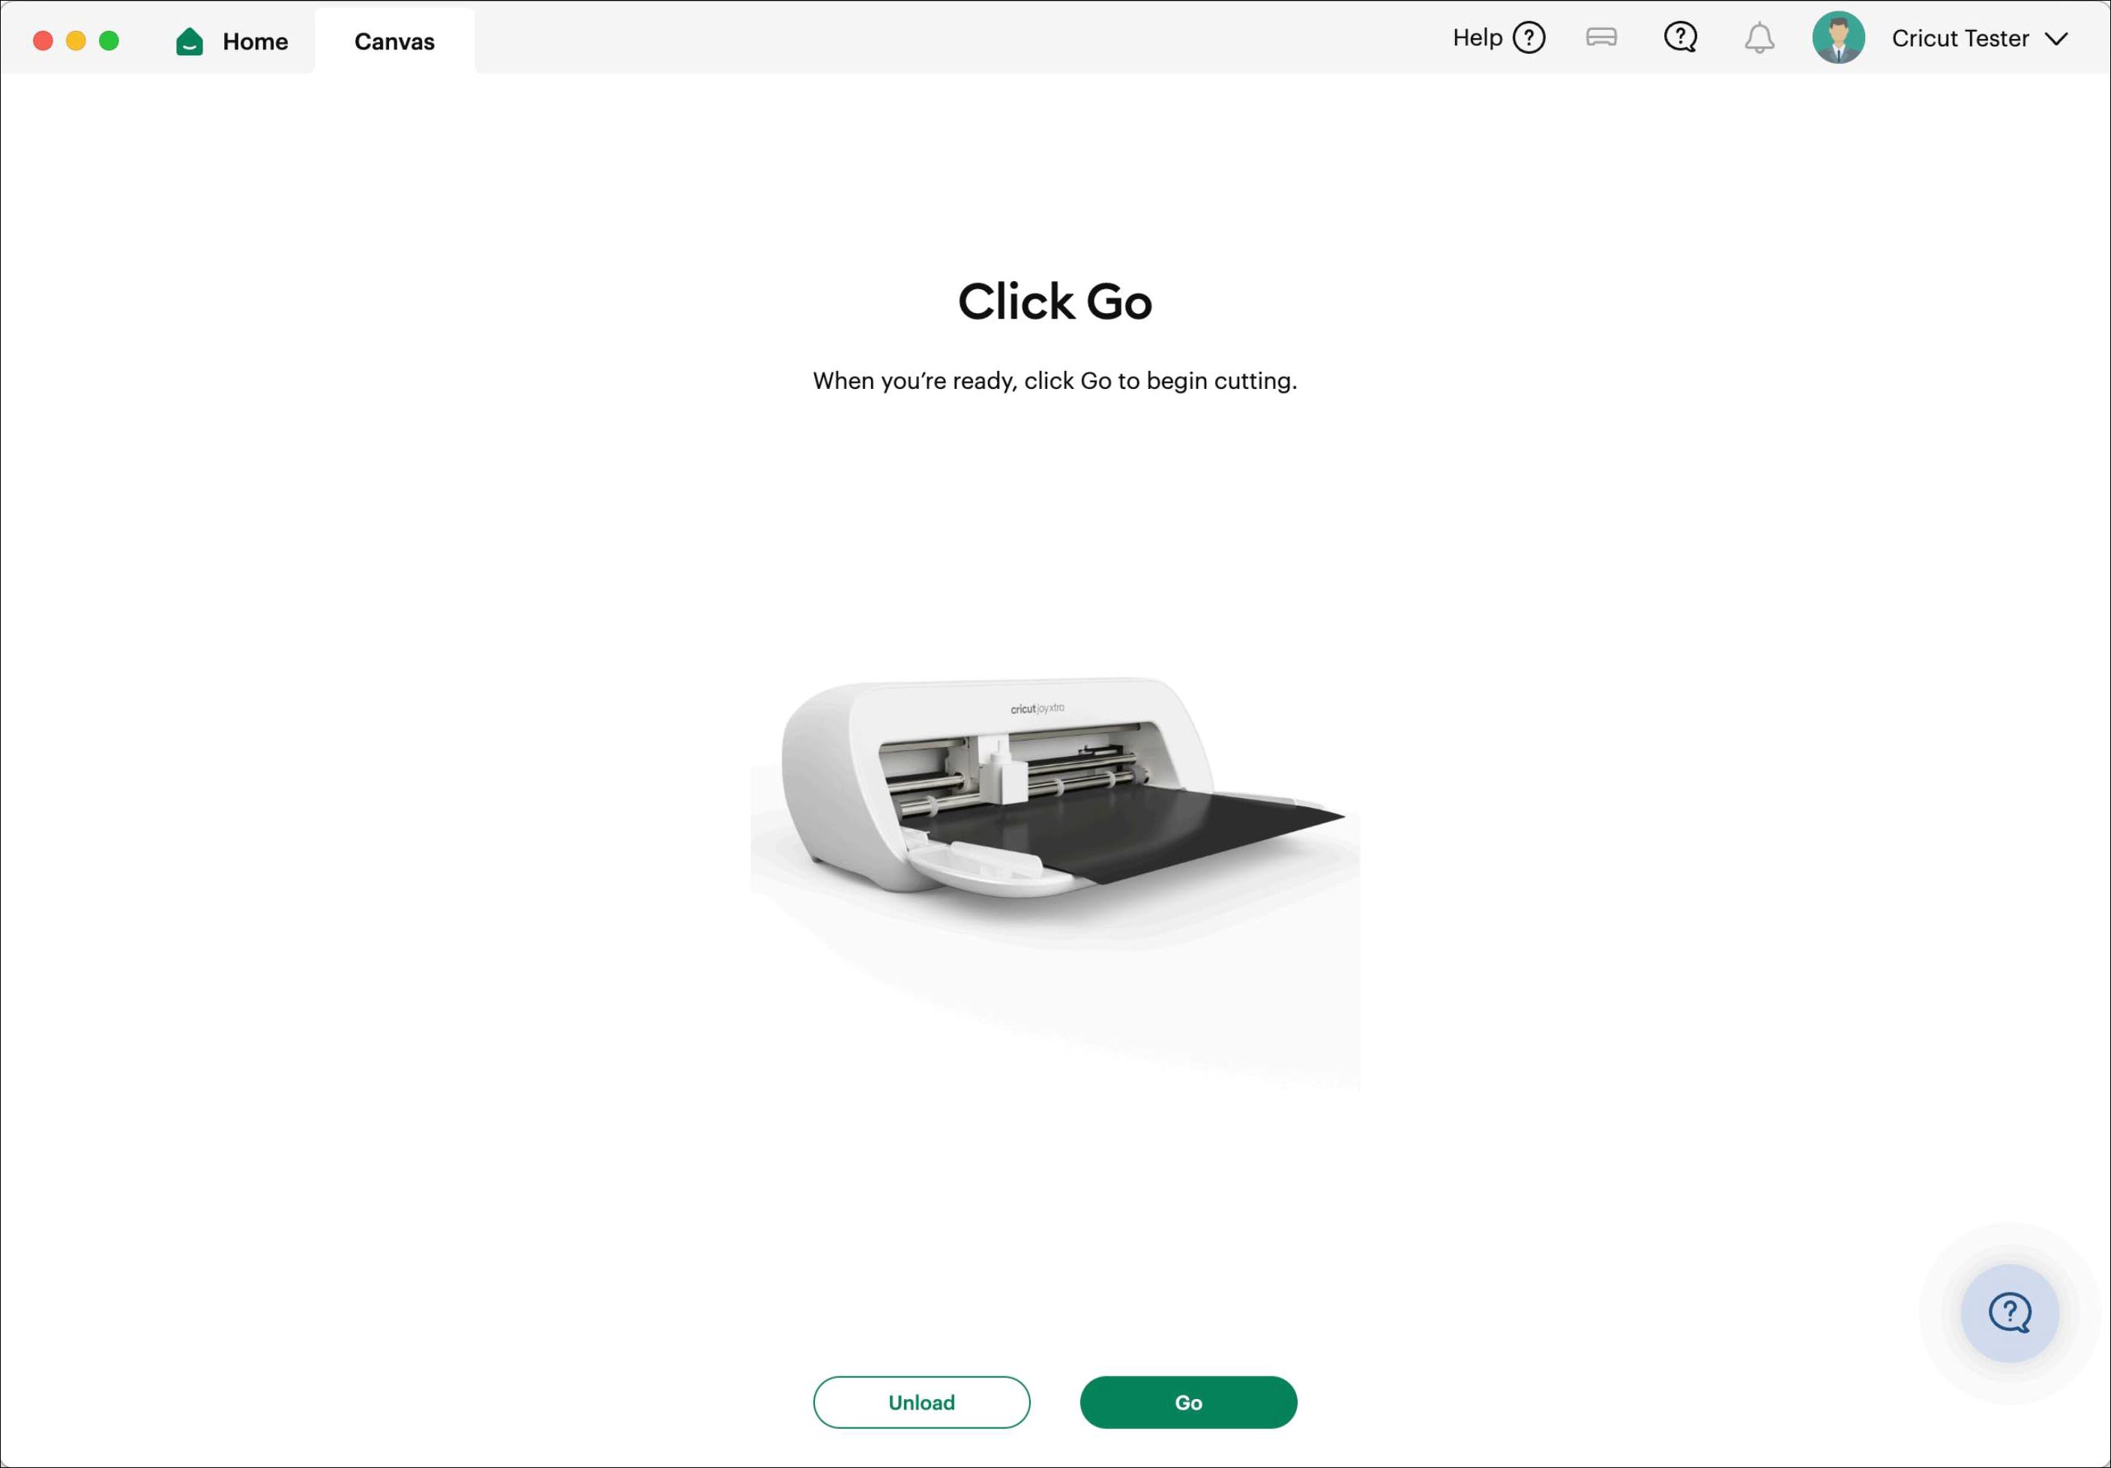
Task: Open the Help question mark icon
Action: click(1529, 37)
